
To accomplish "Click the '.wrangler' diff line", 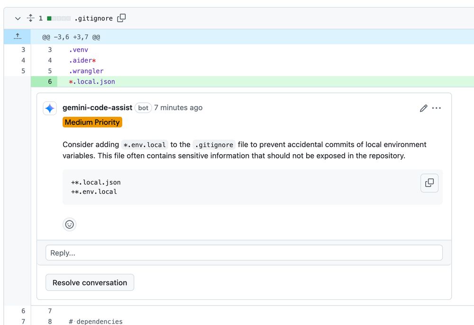I will click(x=86, y=71).
